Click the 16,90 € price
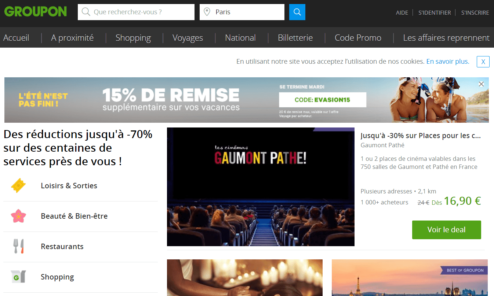The width and height of the screenshot is (494, 296). click(x=462, y=201)
